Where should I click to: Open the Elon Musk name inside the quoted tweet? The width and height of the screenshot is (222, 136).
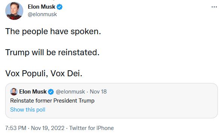pos(33,92)
